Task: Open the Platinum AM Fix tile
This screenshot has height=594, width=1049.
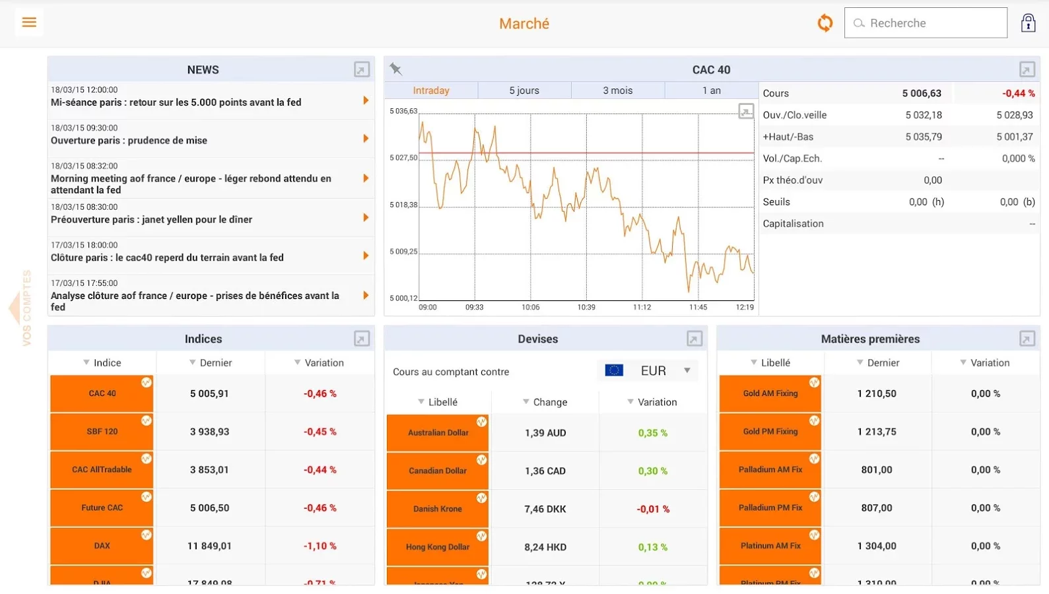Action: click(770, 546)
